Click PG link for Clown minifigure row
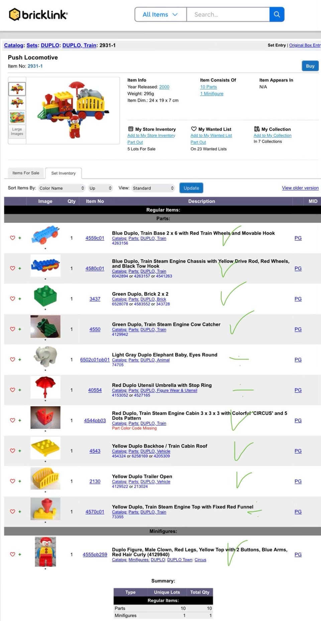The image size is (321, 621). (298, 554)
